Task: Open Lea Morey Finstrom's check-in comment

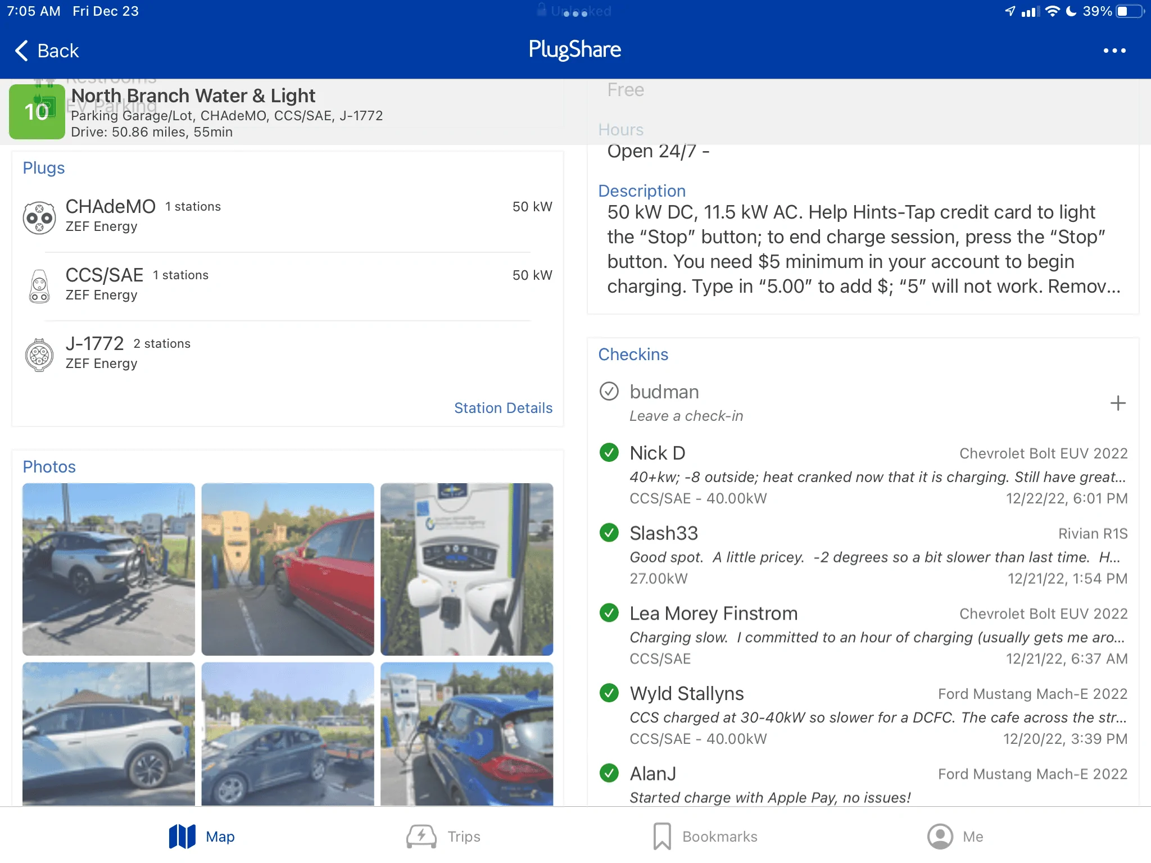Action: pos(877,637)
